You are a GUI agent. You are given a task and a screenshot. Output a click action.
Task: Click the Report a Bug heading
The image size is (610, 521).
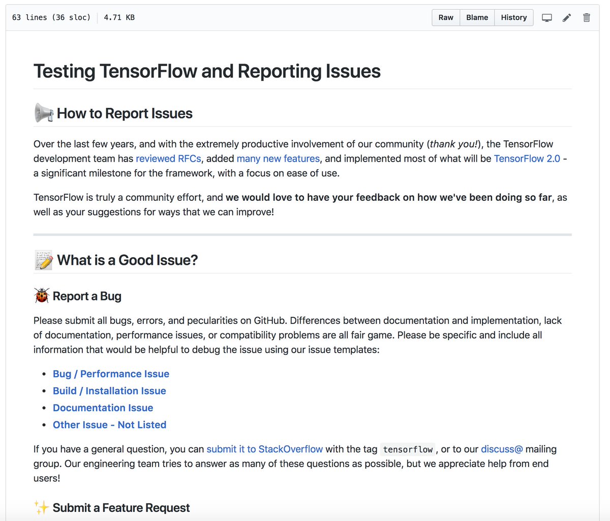coord(87,296)
